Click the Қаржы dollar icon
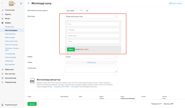Viewport: 185px width, 108px height. [2, 14]
